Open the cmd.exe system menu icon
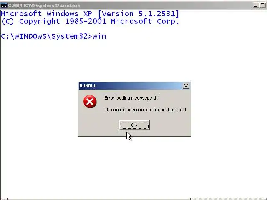Viewport: 267px width, 200px height. [3, 5]
